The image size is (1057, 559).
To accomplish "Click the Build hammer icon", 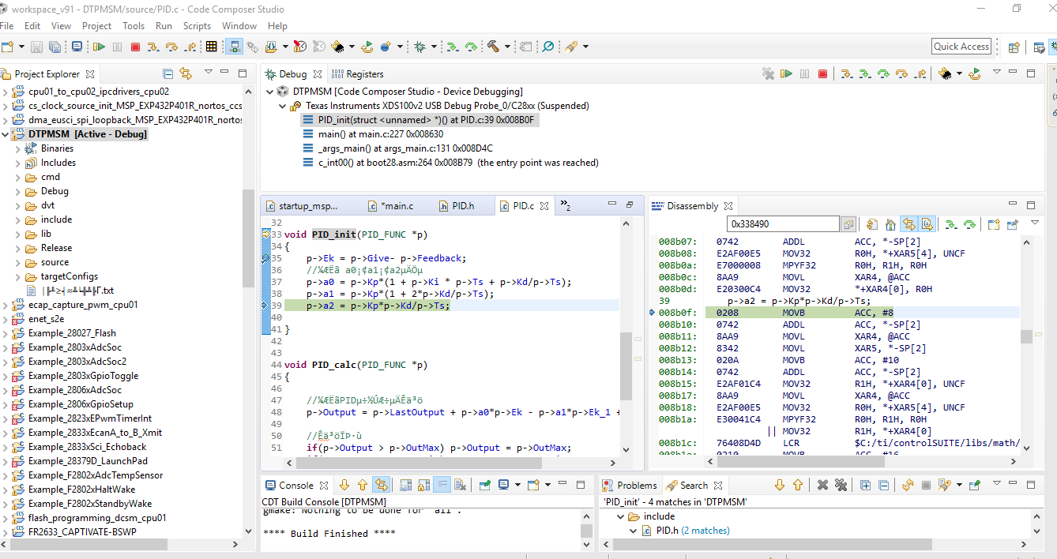I will click(x=493, y=47).
